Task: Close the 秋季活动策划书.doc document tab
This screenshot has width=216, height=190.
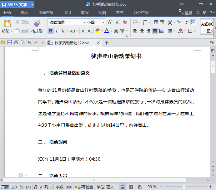Action: (98, 43)
